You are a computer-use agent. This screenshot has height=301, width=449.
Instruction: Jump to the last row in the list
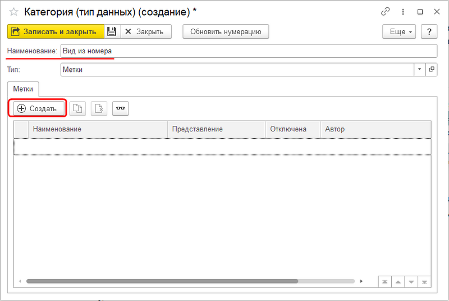[424, 282]
